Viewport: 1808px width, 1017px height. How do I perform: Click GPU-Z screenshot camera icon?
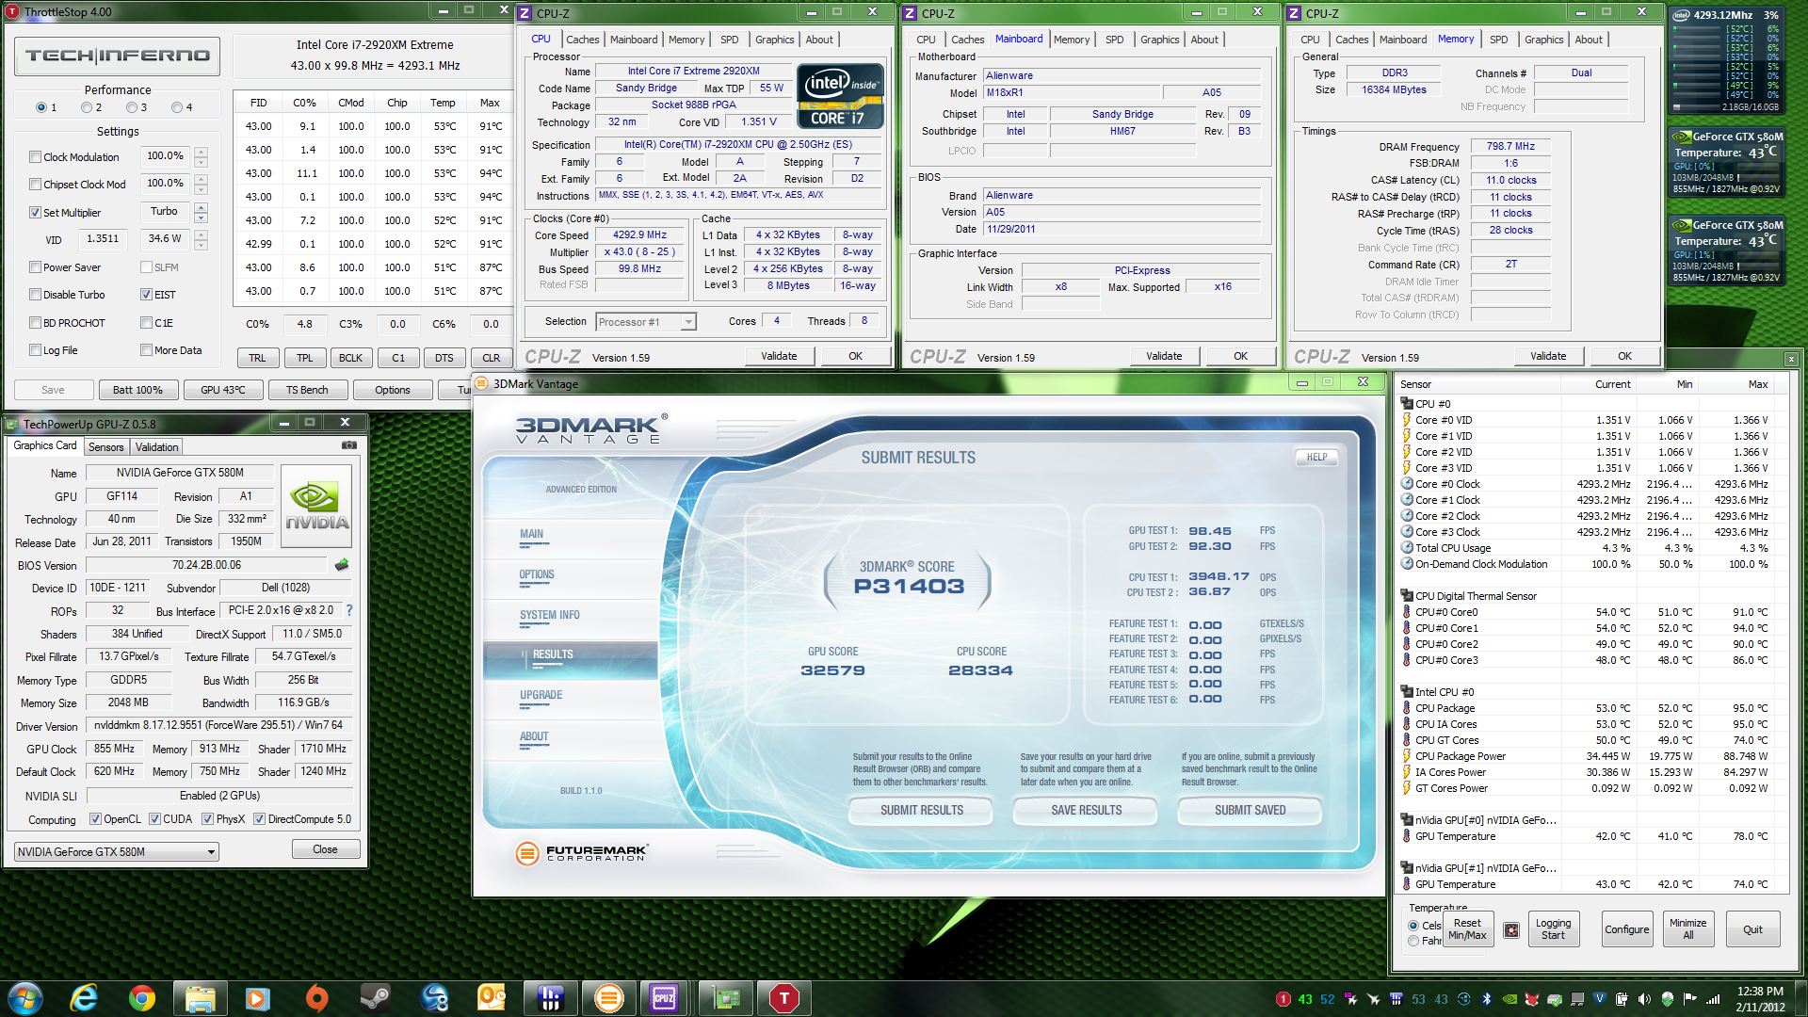pos(348,445)
